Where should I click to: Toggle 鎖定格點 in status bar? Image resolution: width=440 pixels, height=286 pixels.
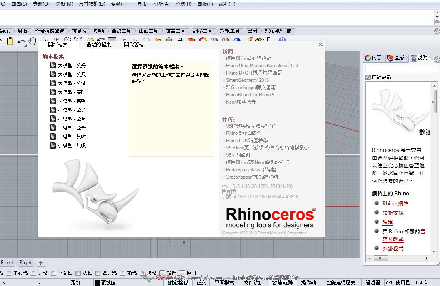178,283
